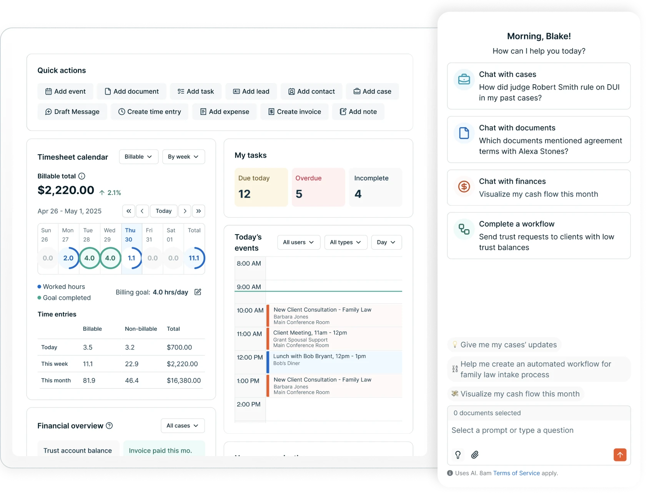The image size is (649, 498).
Task: Open the By week dropdown
Action: click(183, 157)
